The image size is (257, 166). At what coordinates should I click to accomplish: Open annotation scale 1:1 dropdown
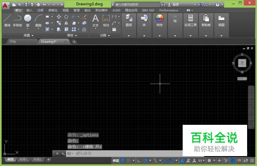click(x=201, y=160)
